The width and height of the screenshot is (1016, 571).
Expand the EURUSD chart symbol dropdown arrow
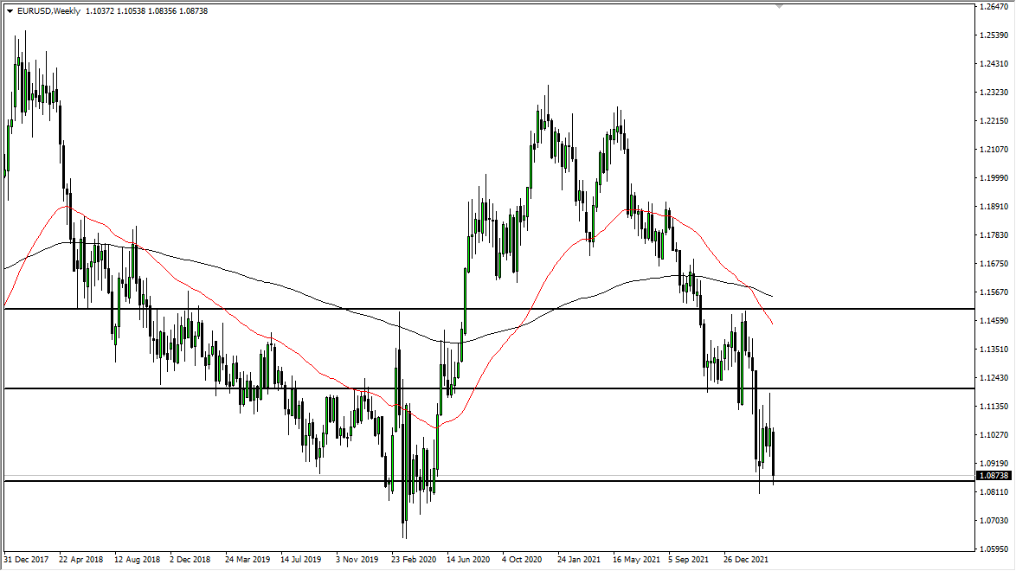click(x=10, y=10)
